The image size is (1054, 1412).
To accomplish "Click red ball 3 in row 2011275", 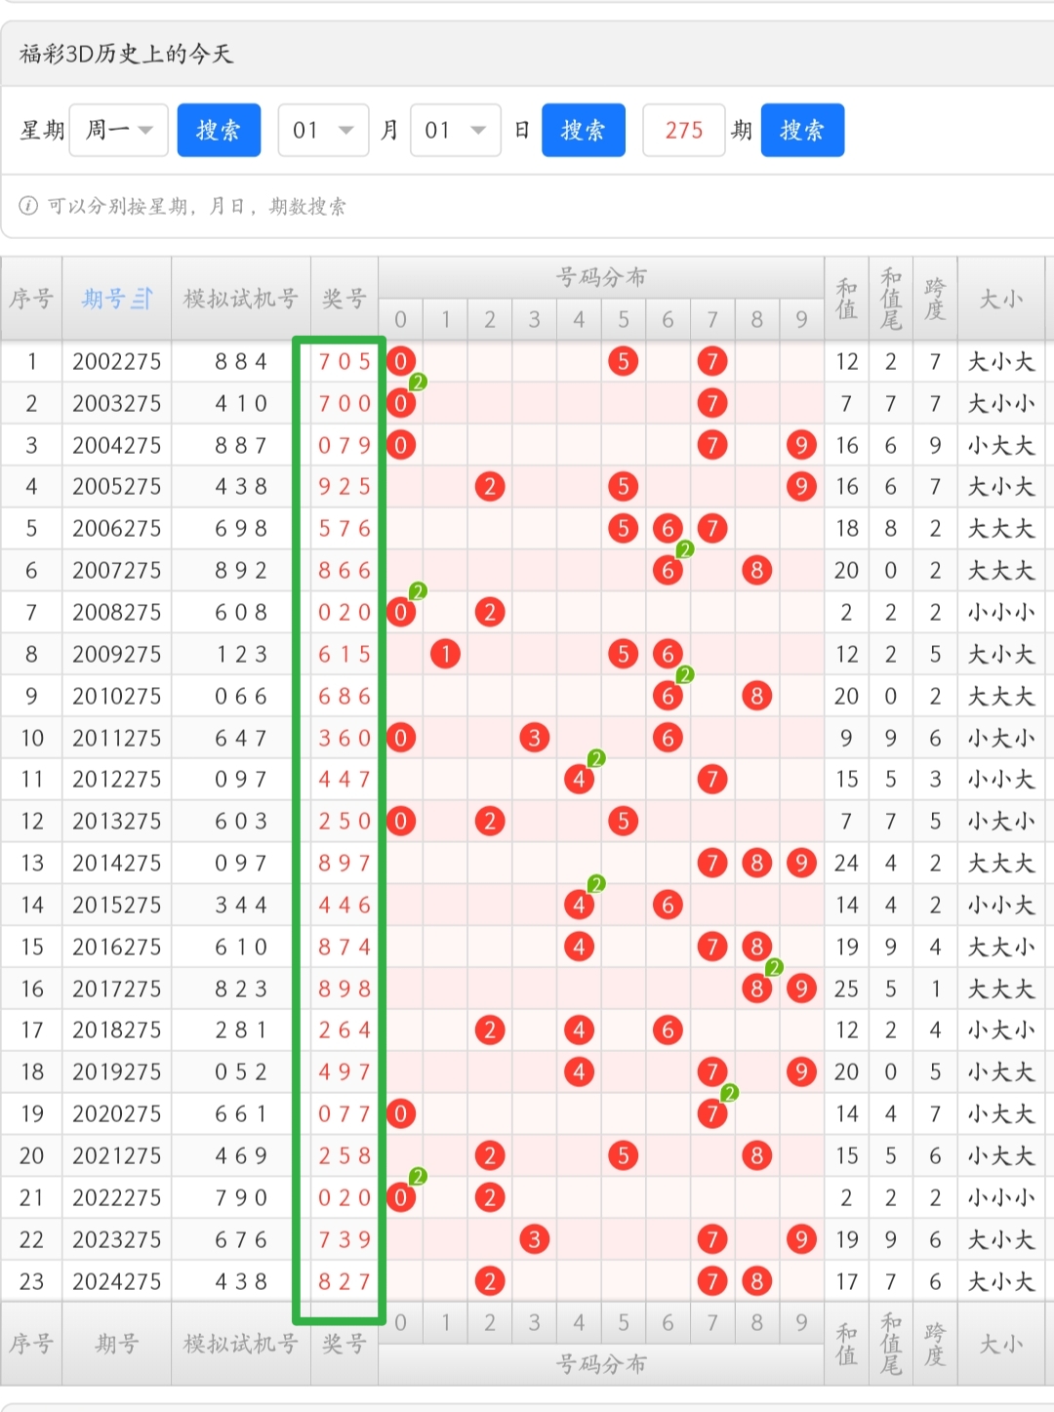I will (534, 738).
